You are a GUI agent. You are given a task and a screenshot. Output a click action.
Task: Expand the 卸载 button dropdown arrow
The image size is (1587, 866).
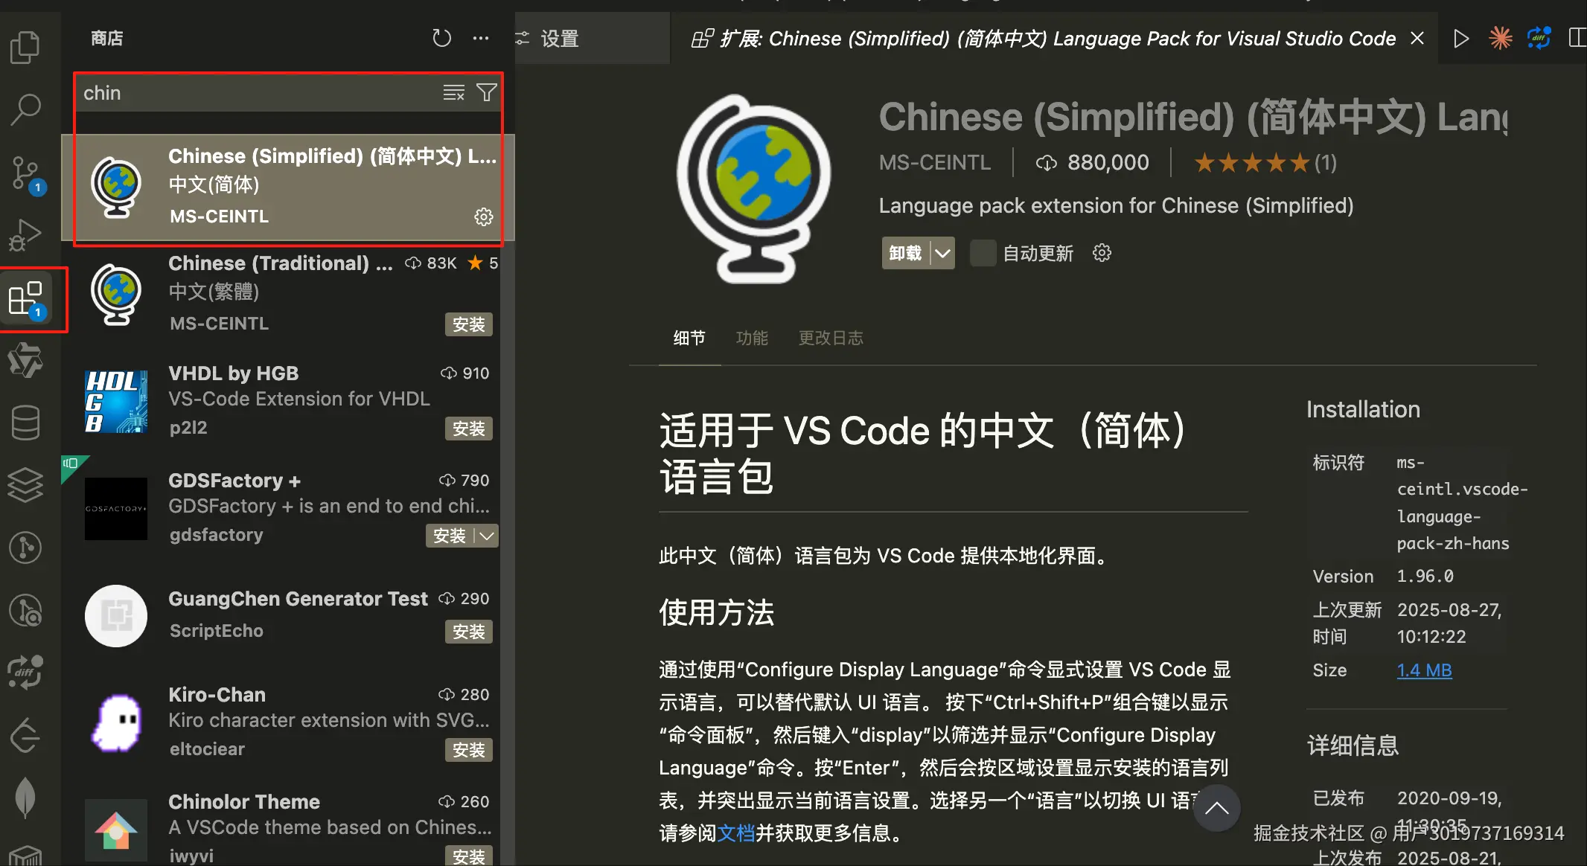click(943, 254)
